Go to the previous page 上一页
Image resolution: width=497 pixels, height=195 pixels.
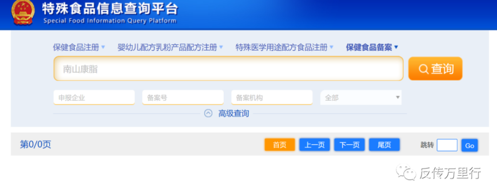click(315, 145)
